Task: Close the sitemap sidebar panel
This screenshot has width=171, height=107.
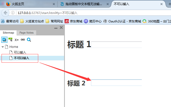Action: click(61, 28)
